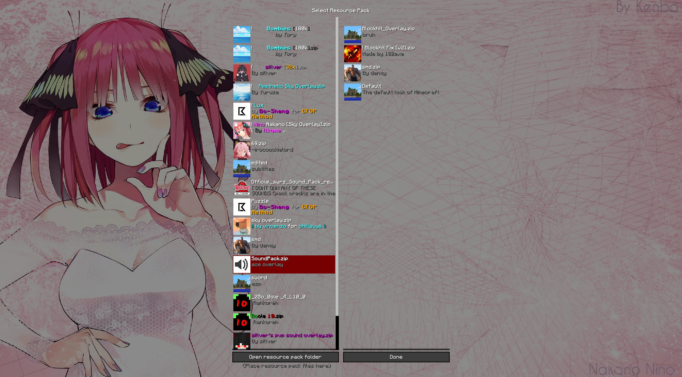Select the Default pack in selected list

pos(395,92)
